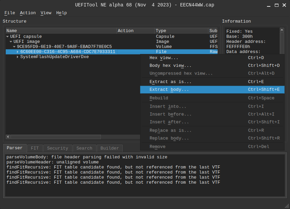290x209 pixels.
Task: Open the Help menu
Action: point(61,13)
